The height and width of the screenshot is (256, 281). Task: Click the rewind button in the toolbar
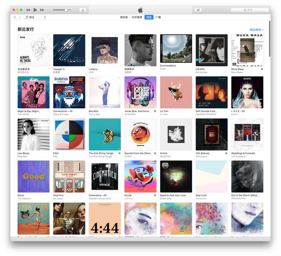[x=28, y=10]
